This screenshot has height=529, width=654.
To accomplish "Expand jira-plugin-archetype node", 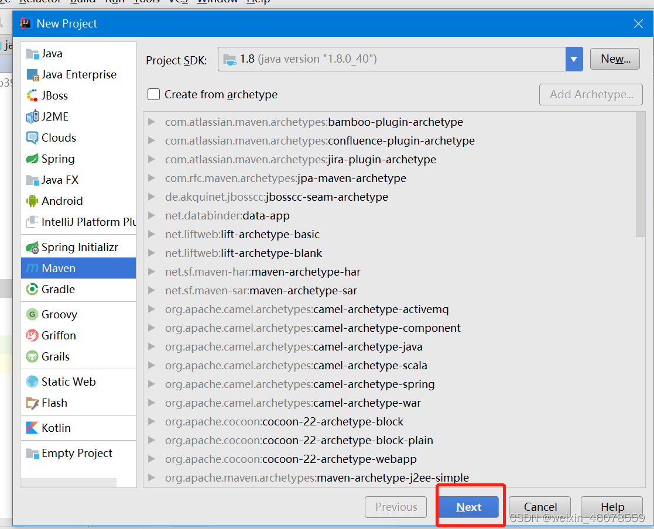I will click(152, 159).
